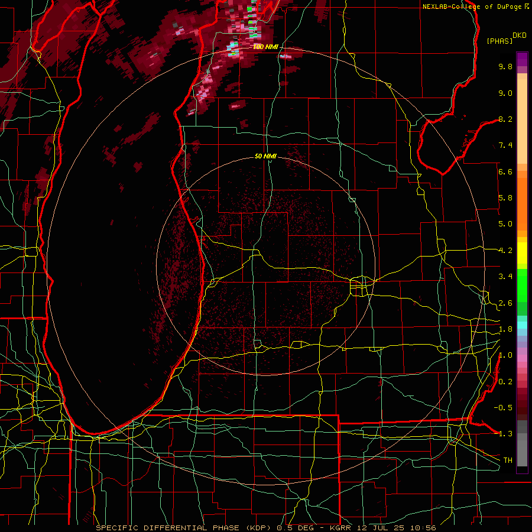Click the NEXLAB-College of DuPage label
The width and height of the screenshot is (532, 532).
click(x=473, y=7)
